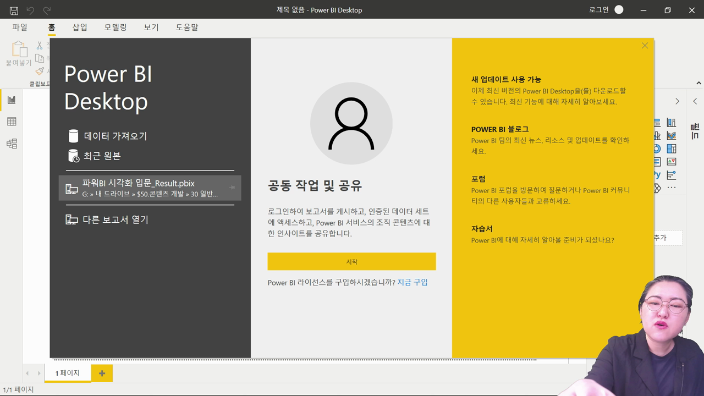This screenshot has height=396, width=704.
Task: Switch to the Data table view icon
Action: click(12, 122)
